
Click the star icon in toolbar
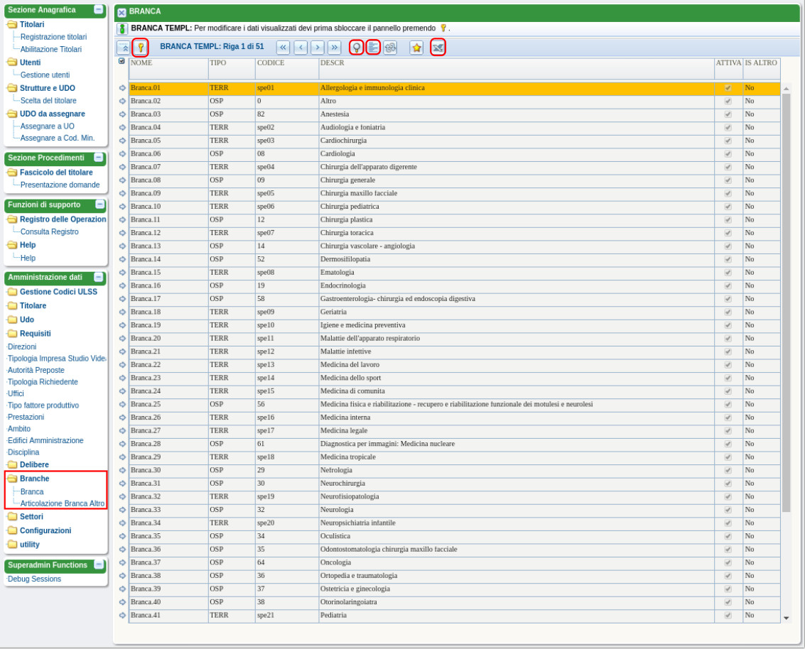tap(416, 48)
